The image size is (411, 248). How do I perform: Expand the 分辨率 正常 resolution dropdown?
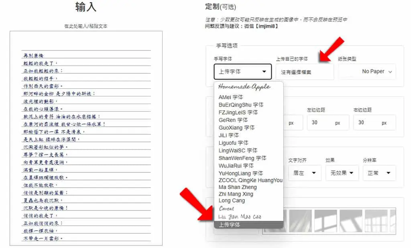pyautogui.click(x=379, y=173)
